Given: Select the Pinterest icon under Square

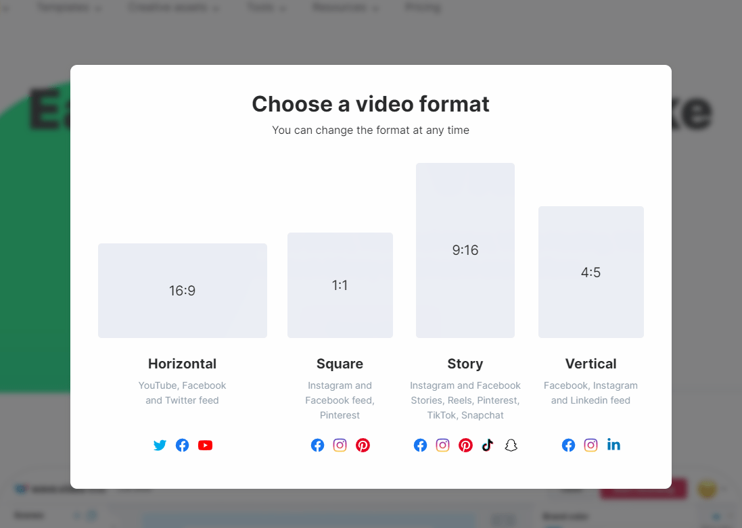Looking at the screenshot, I should tap(363, 445).
